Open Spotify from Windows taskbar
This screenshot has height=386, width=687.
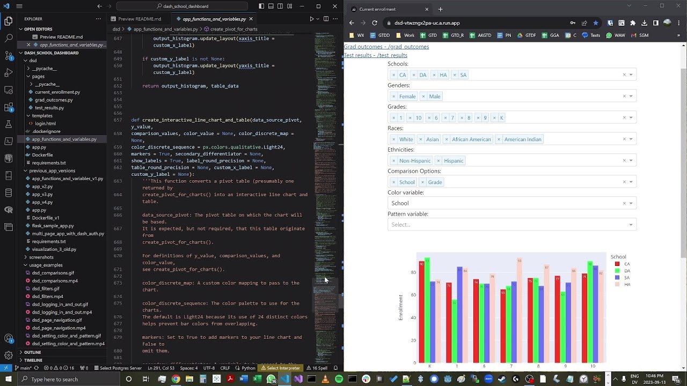point(339,379)
